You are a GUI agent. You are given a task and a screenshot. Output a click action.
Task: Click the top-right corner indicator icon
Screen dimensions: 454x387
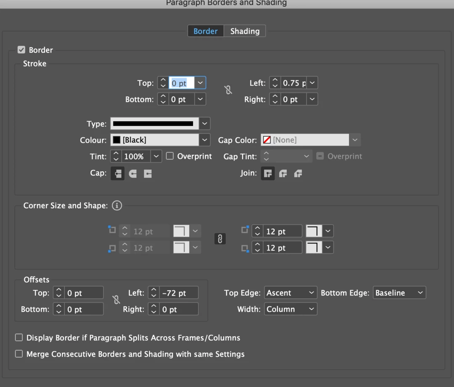click(x=245, y=230)
